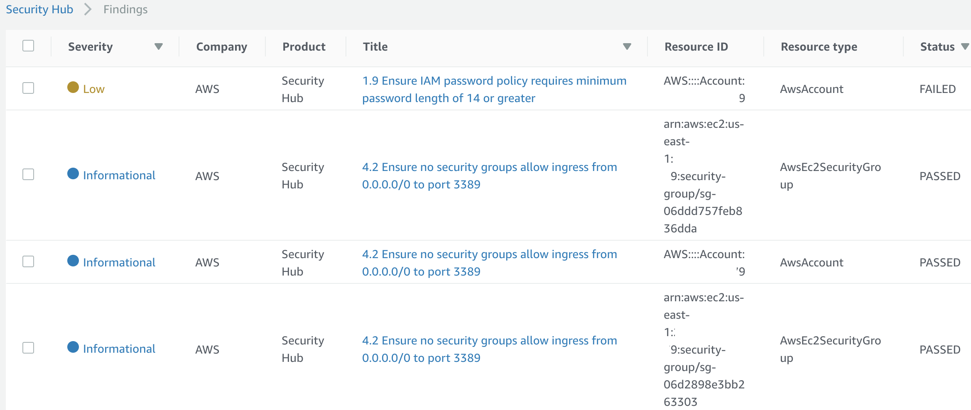Click the breadcrumb chevron after Security Hub
The height and width of the screenshot is (410, 971).
[88, 10]
